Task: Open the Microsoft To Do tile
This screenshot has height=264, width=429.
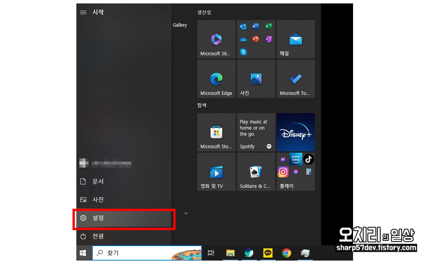Action: pyautogui.click(x=295, y=78)
